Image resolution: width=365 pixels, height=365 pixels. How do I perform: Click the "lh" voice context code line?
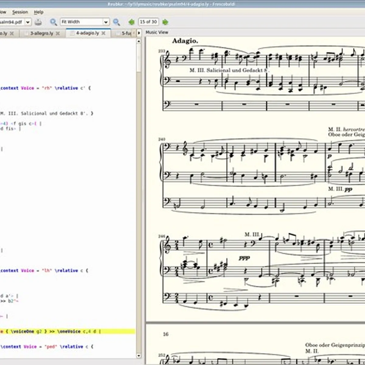tap(44, 271)
